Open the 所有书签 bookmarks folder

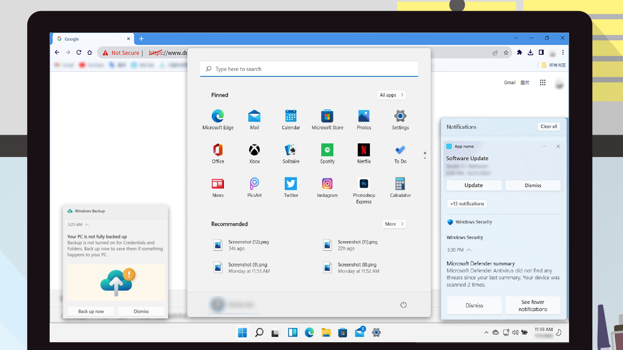(554, 65)
